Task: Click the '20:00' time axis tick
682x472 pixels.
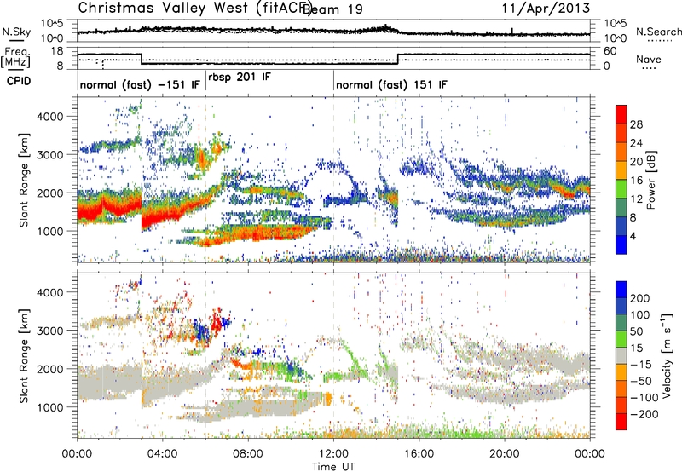Action: [x=505, y=454]
